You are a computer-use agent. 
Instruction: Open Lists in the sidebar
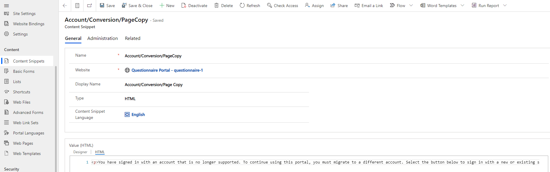point(17,82)
